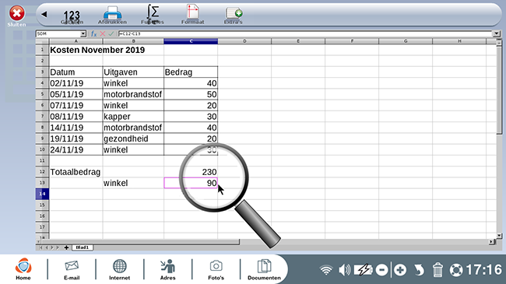The width and height of the screenshot is (506, 284).
Task: Cancel formula input with the red X
Action: click(103, 33)
